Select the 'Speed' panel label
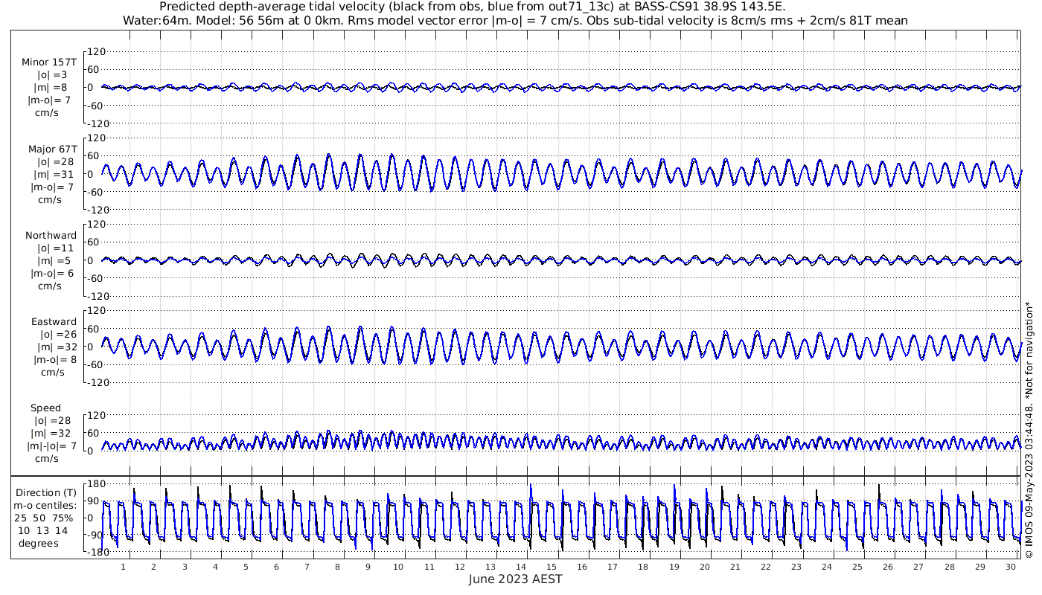Viewport: 1042px width, 595px height. [45, 408]
